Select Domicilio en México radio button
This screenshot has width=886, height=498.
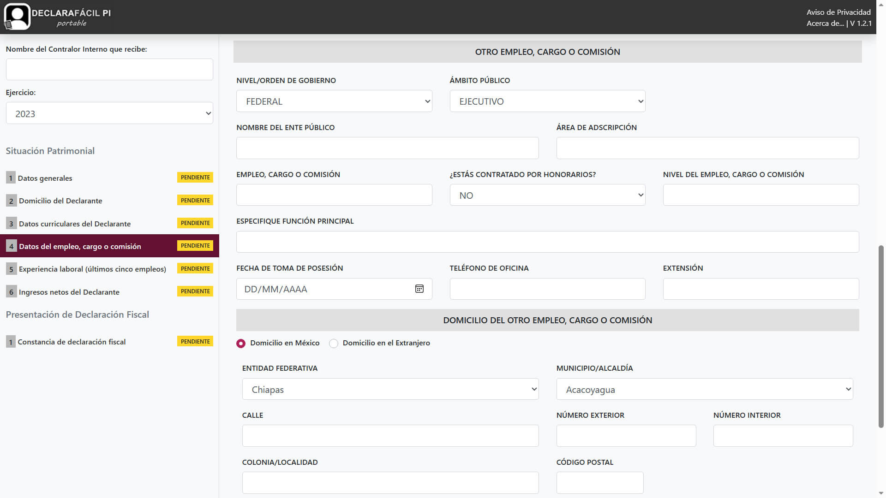(x=241, y=343)
